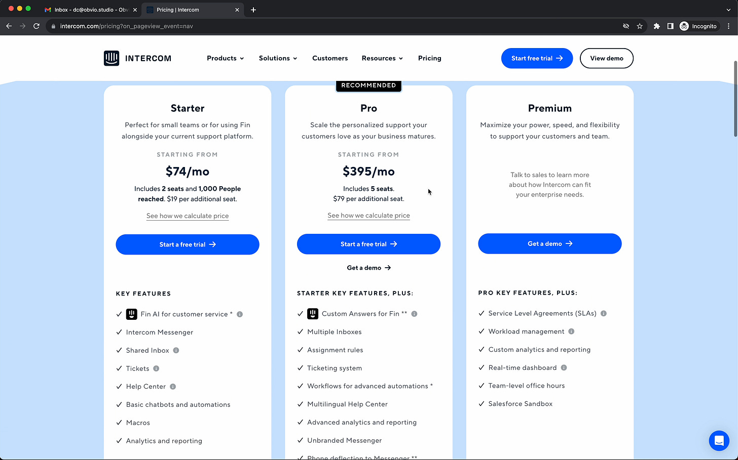
Task: Go back with browser back arrow
Action: pyautogui.click(x=9, y=26)
